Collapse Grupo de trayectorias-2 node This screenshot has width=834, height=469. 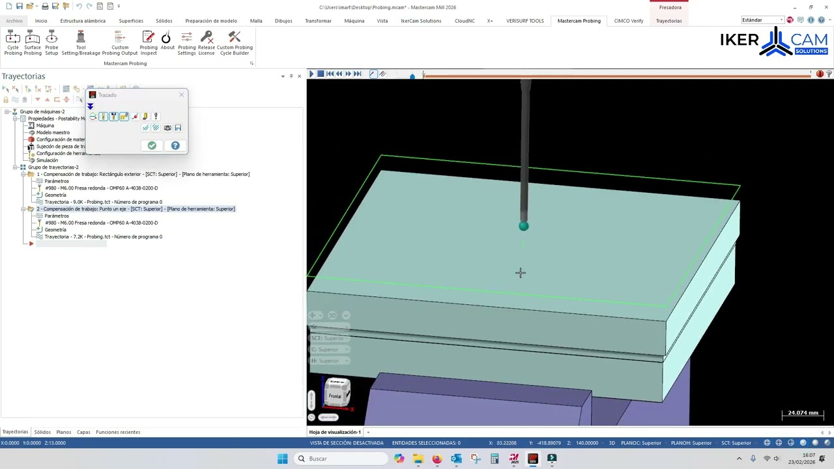coord(15,167)
